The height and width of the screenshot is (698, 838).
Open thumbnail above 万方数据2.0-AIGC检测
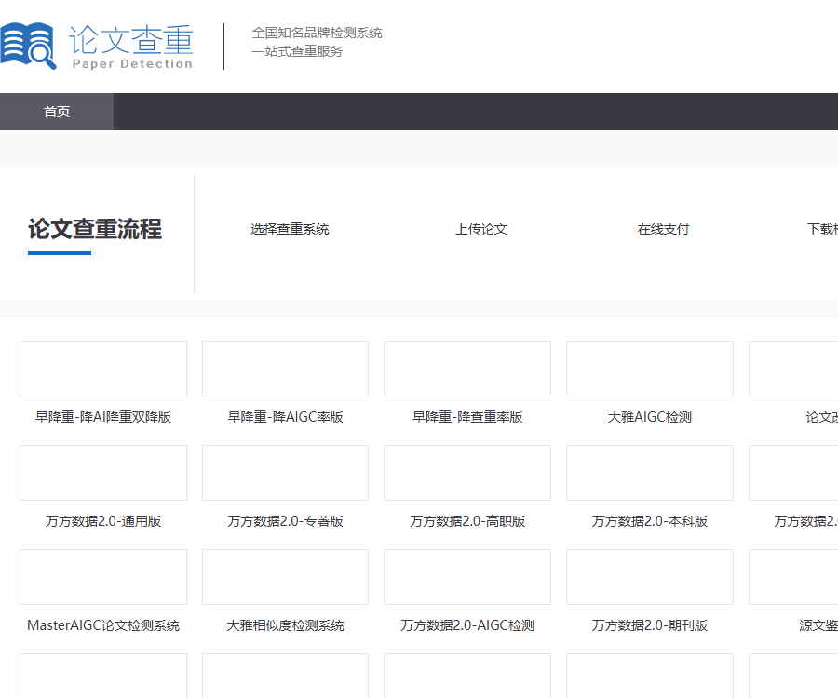point(467,577)
